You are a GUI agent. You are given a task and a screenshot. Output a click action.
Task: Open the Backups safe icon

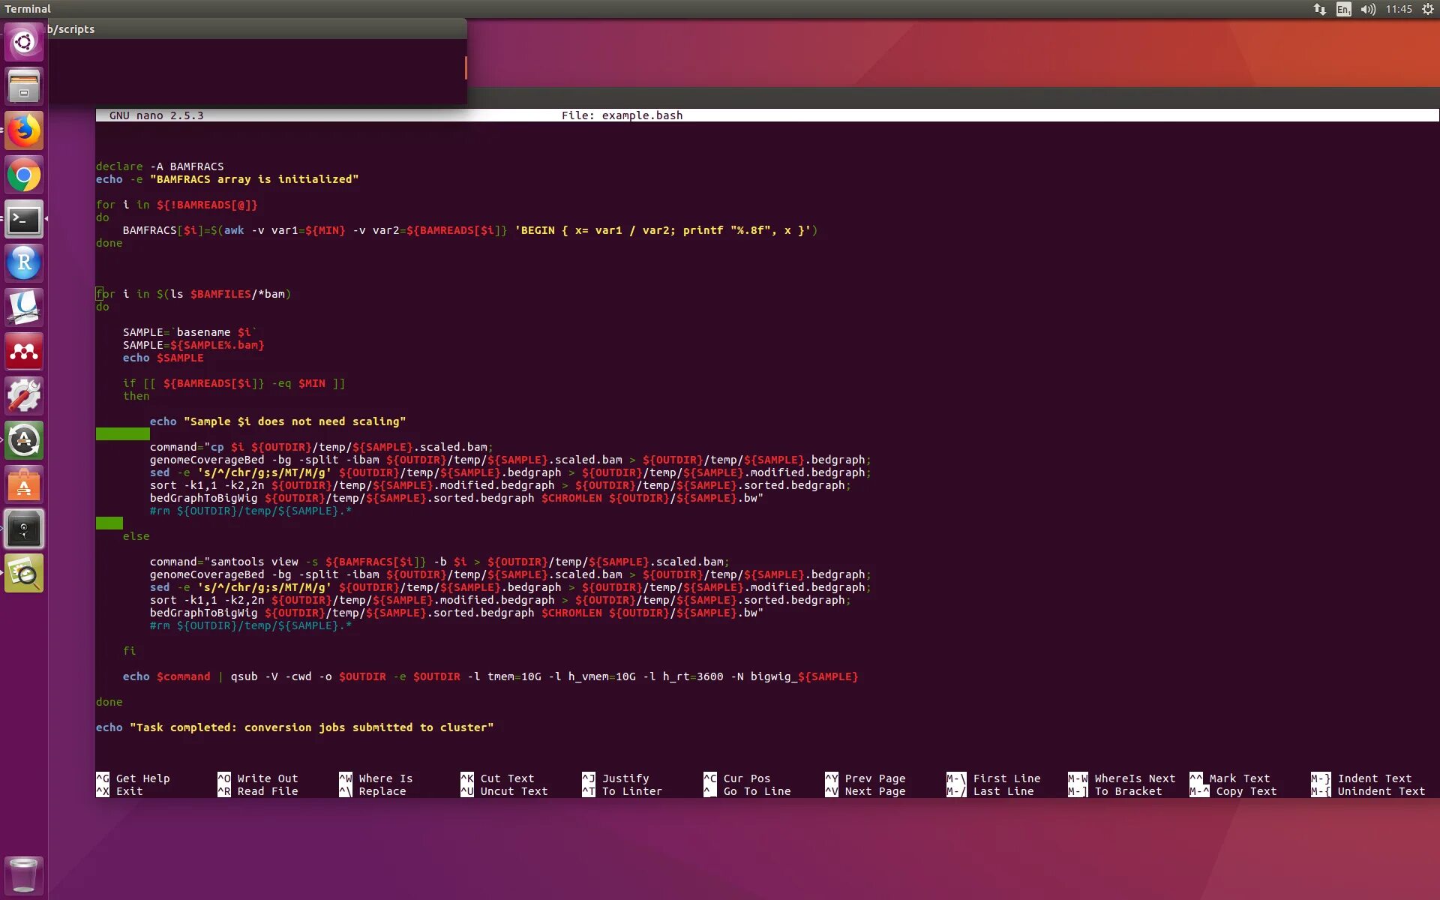click(x=24, y=529)
